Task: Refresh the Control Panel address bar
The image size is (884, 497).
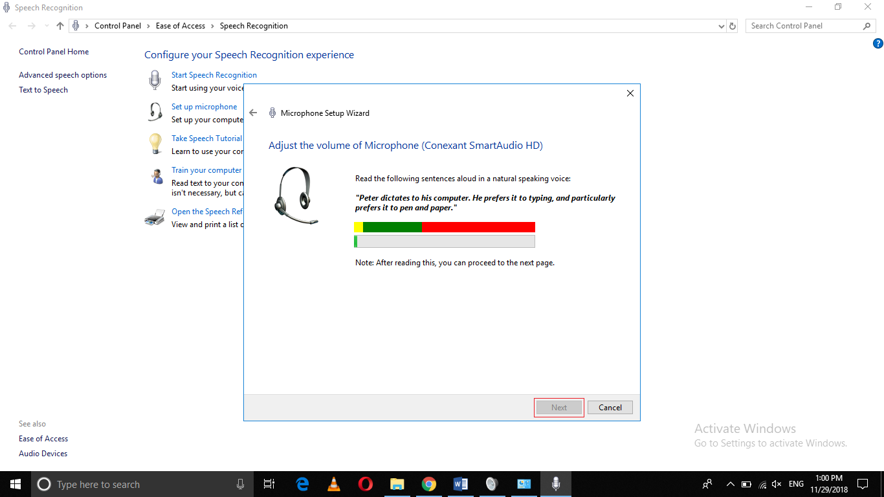Action: pos(732,25)
